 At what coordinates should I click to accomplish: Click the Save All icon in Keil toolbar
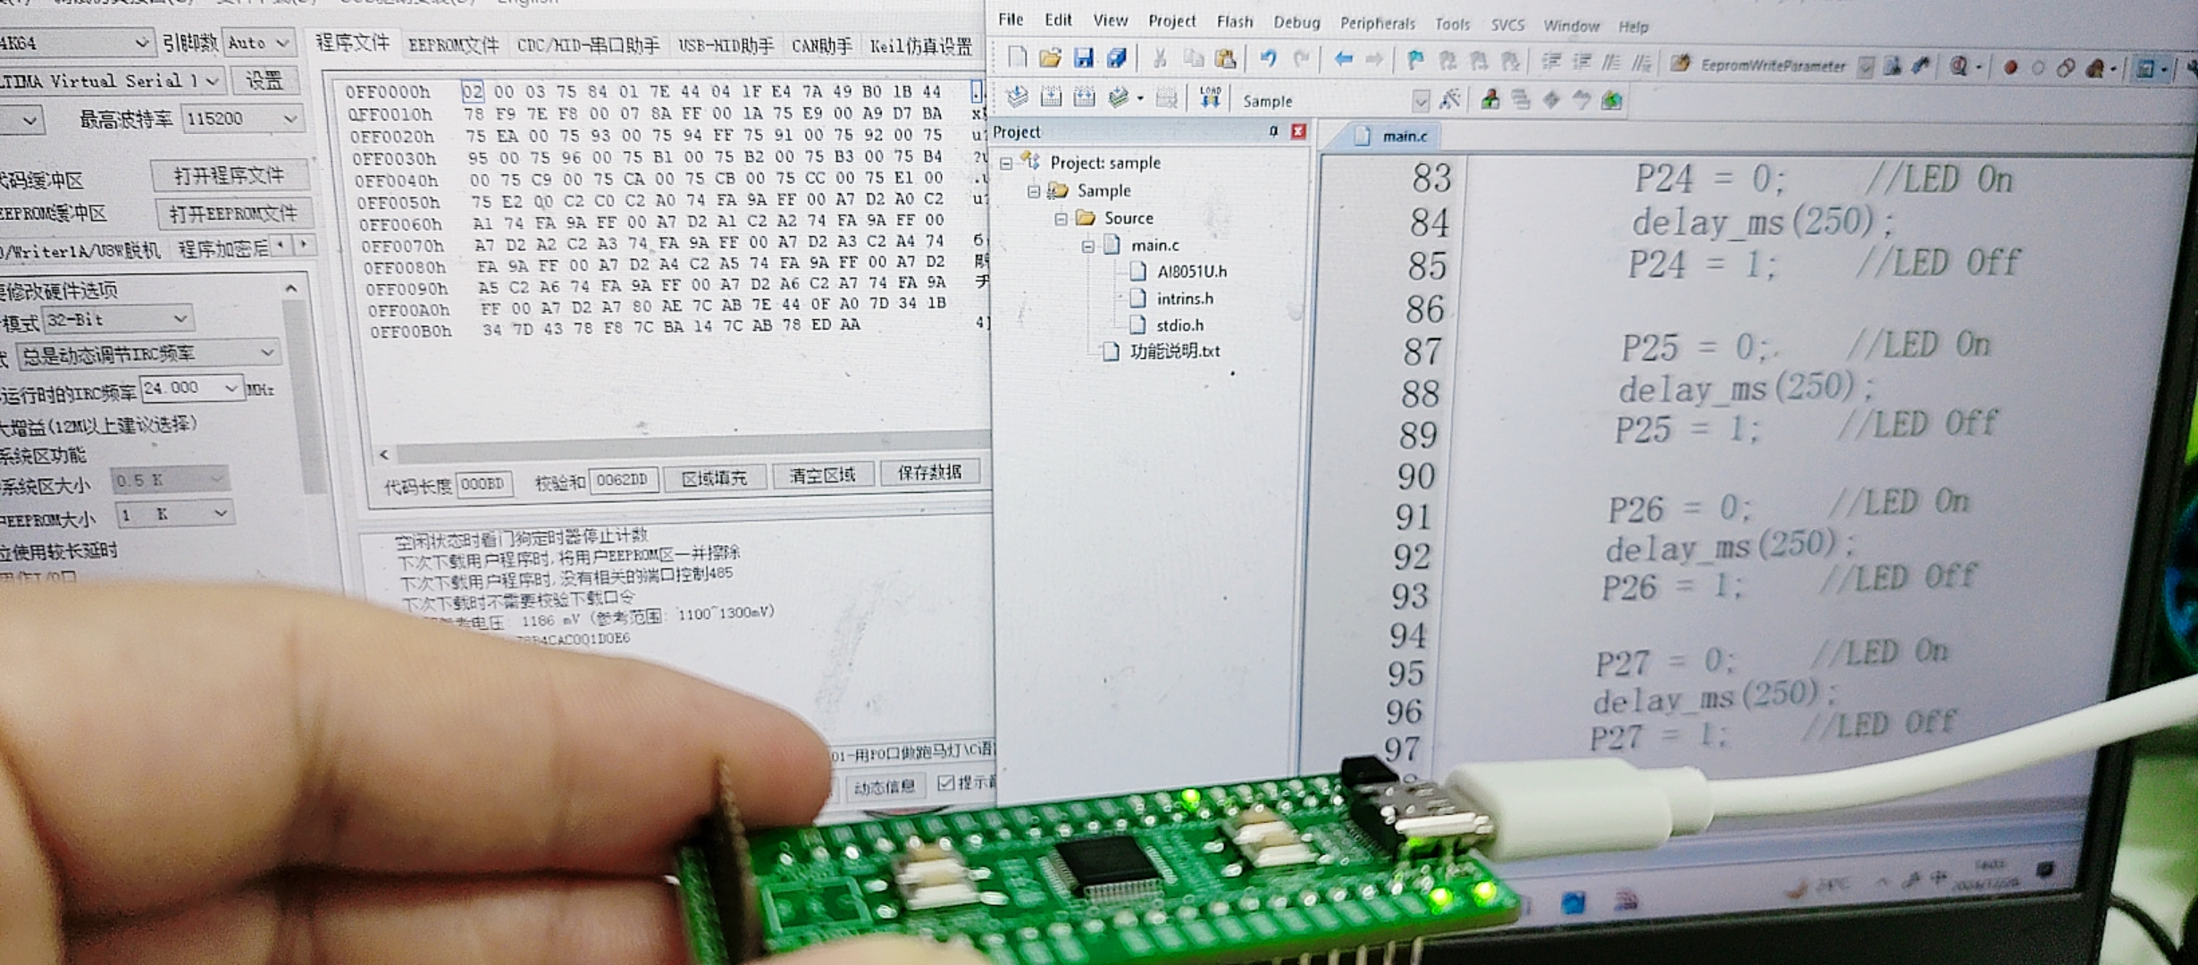[1117, 59]
